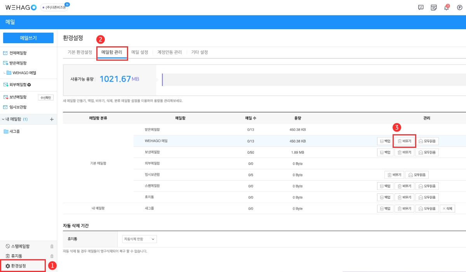Open the notes icon in top header
The image size is (466, 272).
click(434, 7)
